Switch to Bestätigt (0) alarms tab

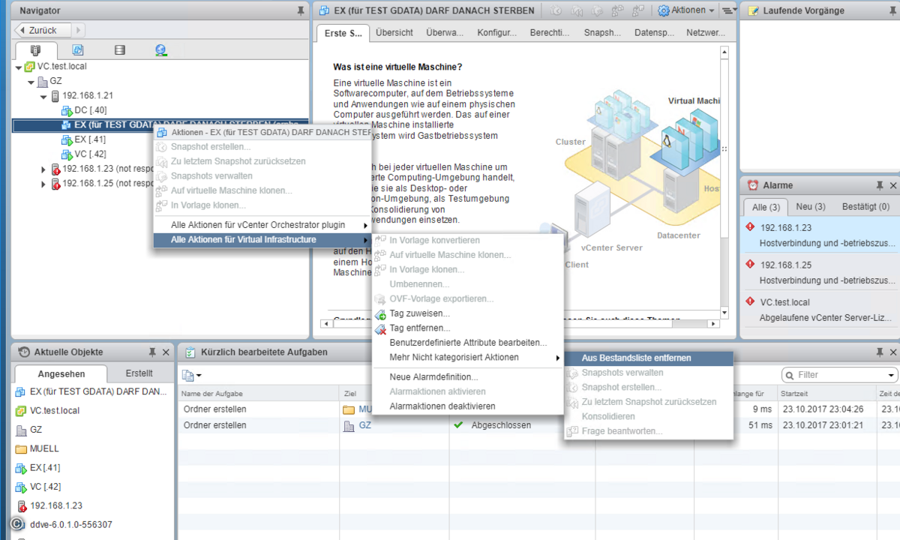tap(865, 207)
